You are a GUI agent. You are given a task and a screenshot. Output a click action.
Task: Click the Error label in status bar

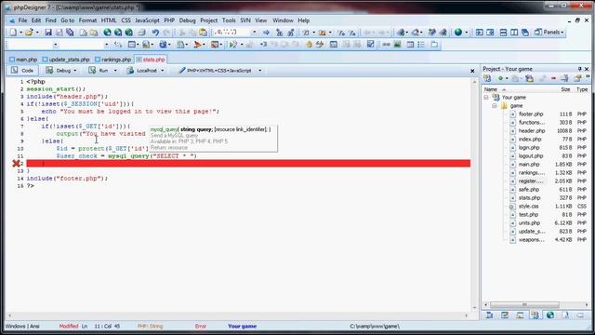click(201, 327)
